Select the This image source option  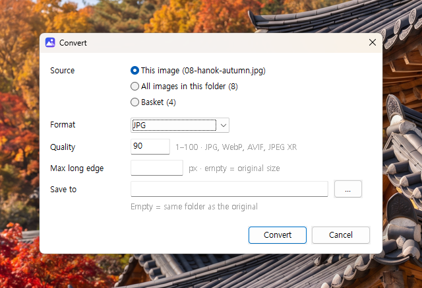click(x=198, y=71)
